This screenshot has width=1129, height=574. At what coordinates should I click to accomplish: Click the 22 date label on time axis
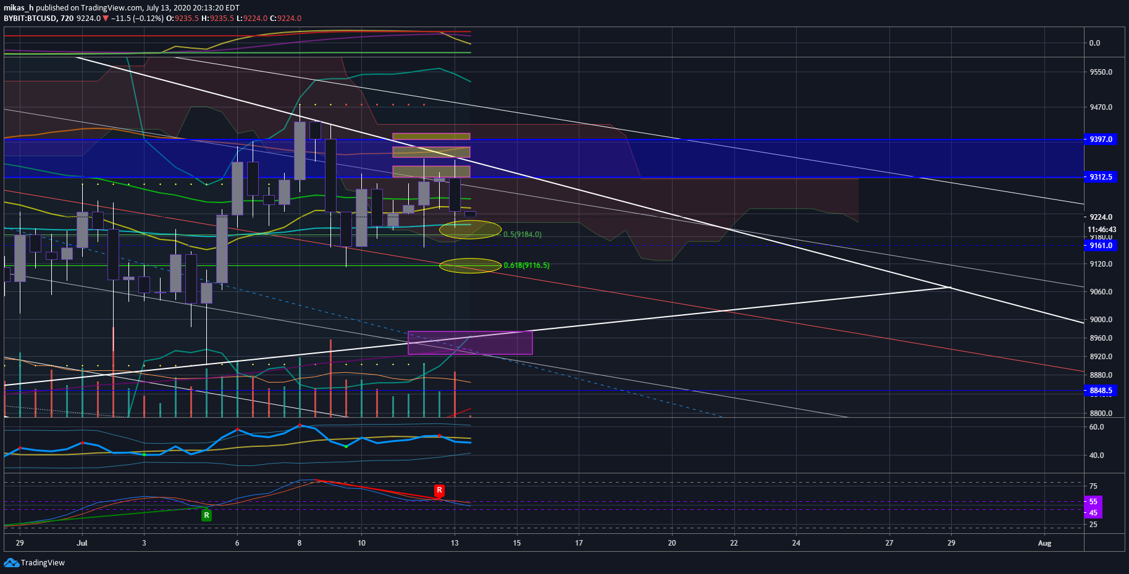click(734, 543)
